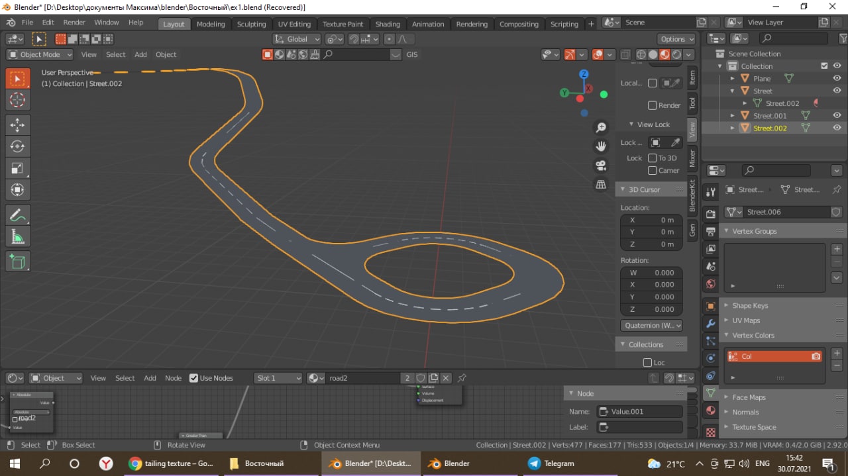Pick the Transform tool

point(18,190)
